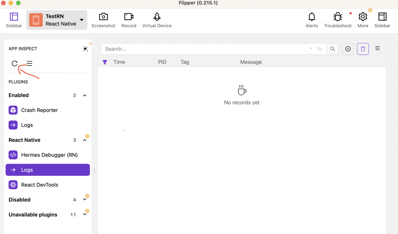
Task: Click the Crash Reporter cube icon
Action: pyautogui.click(x=13, y=110)
